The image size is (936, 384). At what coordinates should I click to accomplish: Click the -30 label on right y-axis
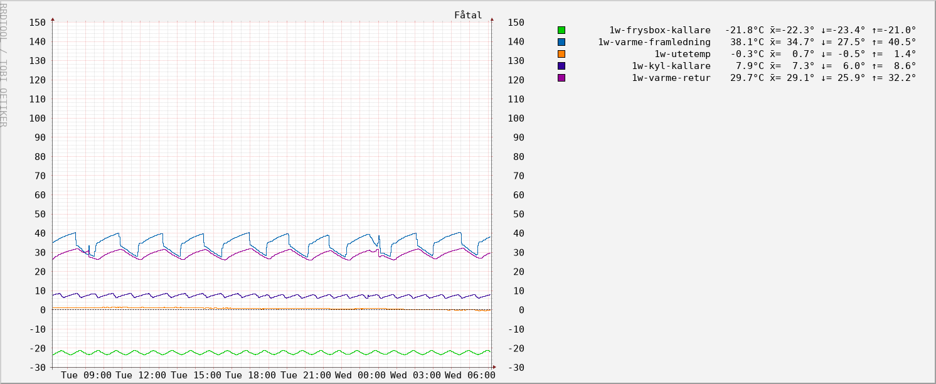coord(516,368)
